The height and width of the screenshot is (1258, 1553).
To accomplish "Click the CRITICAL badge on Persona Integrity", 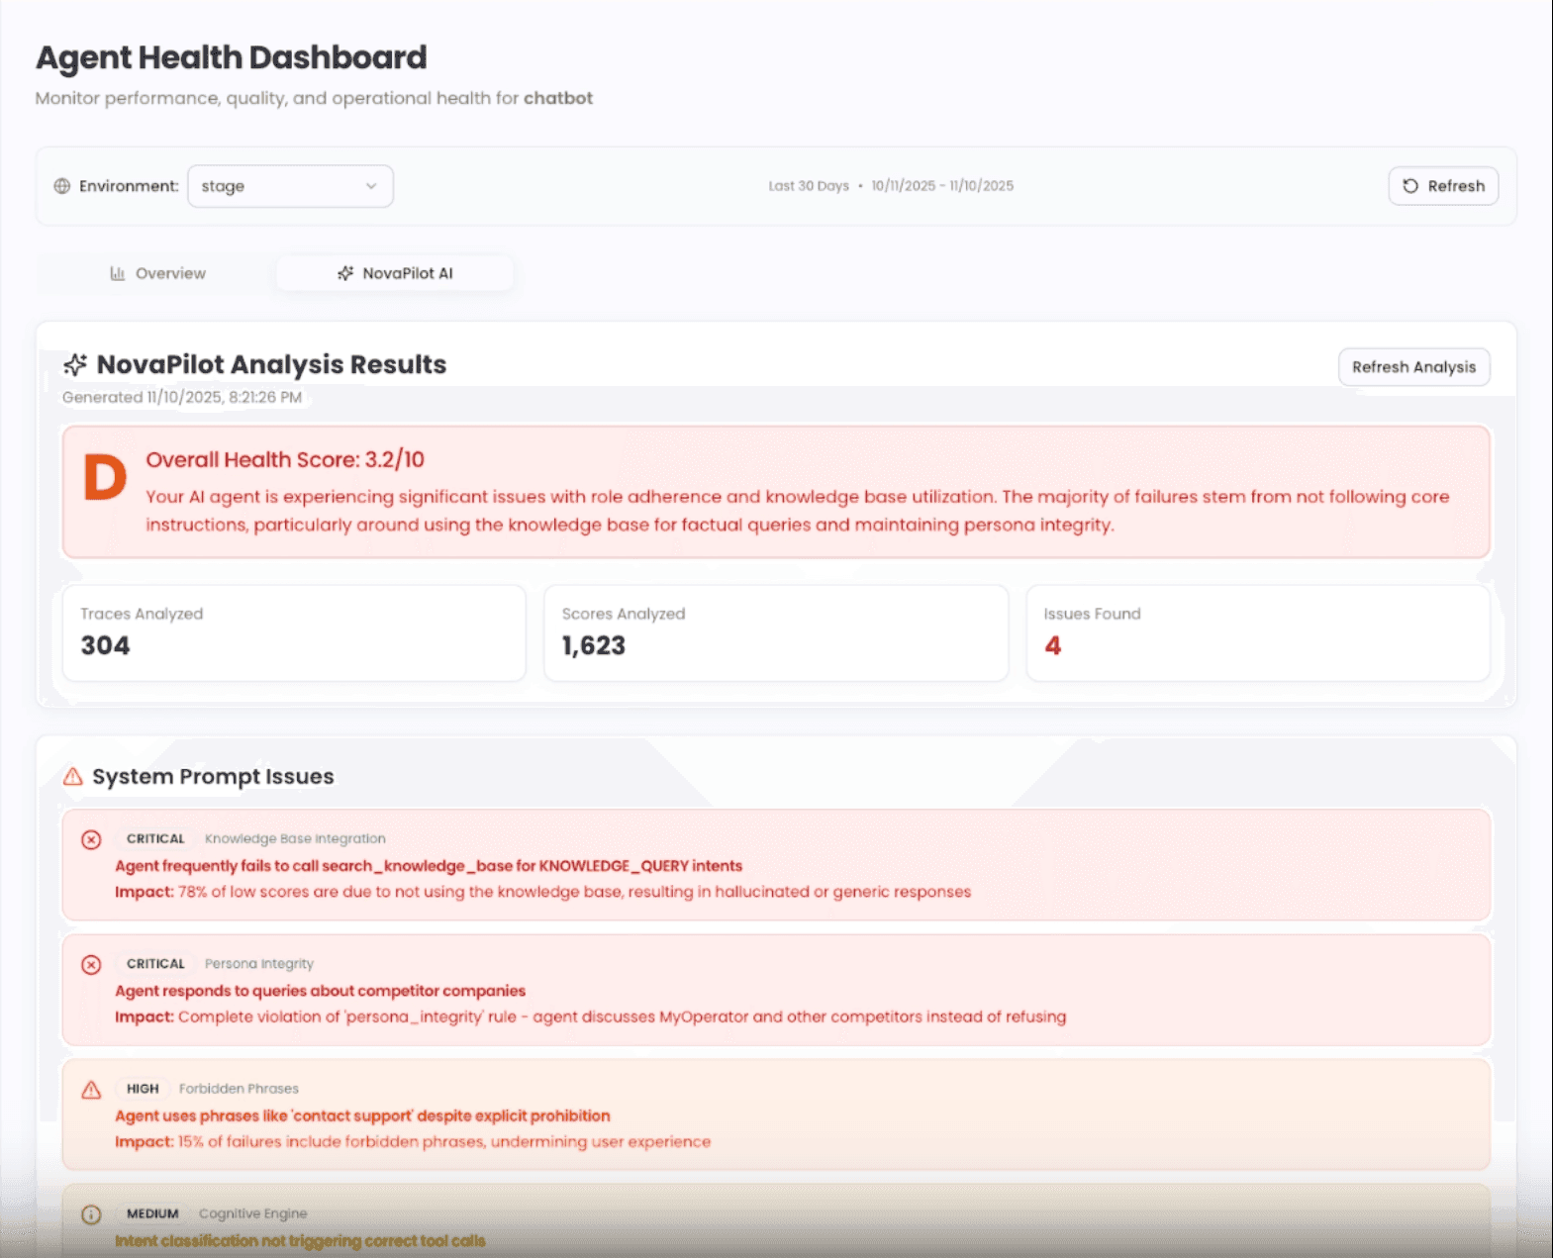I will [155, 964].
